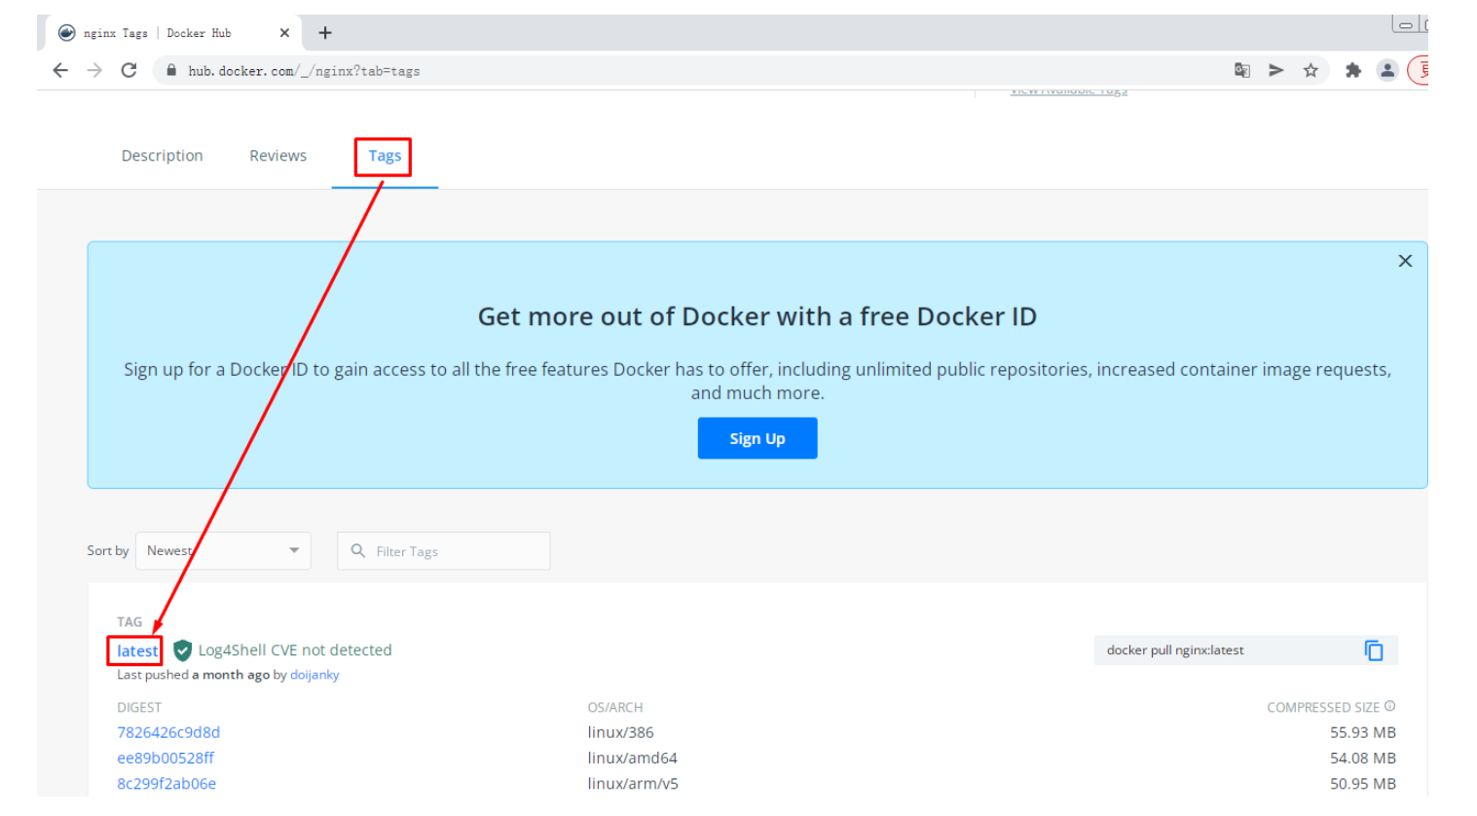This screenshot has width=1477, height=816.
Task: Open the Sort by Newest dropdown
Action: point(223,550)
